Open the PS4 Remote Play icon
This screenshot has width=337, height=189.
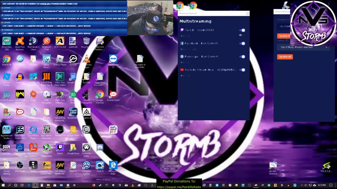[x=20, y=151]
